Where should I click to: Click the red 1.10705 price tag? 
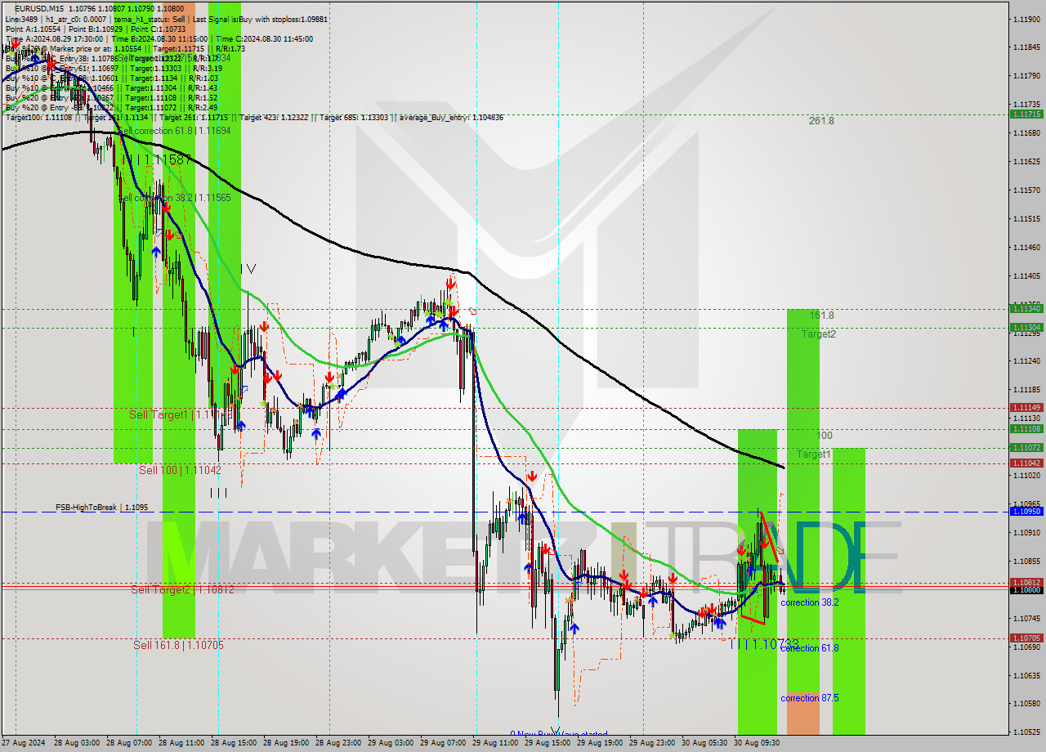1026,638
